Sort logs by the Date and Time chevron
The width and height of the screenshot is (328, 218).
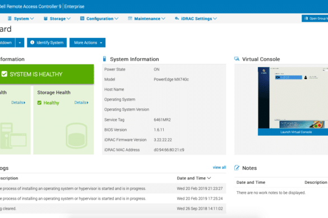209,178
